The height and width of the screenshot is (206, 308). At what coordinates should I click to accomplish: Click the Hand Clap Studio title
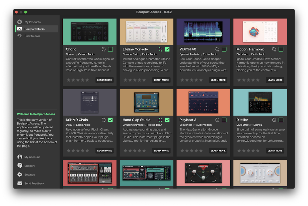137,120
